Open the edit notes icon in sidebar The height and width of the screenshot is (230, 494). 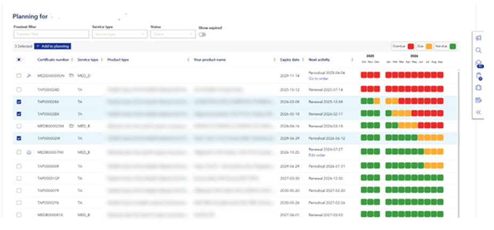tap(479, 100)
